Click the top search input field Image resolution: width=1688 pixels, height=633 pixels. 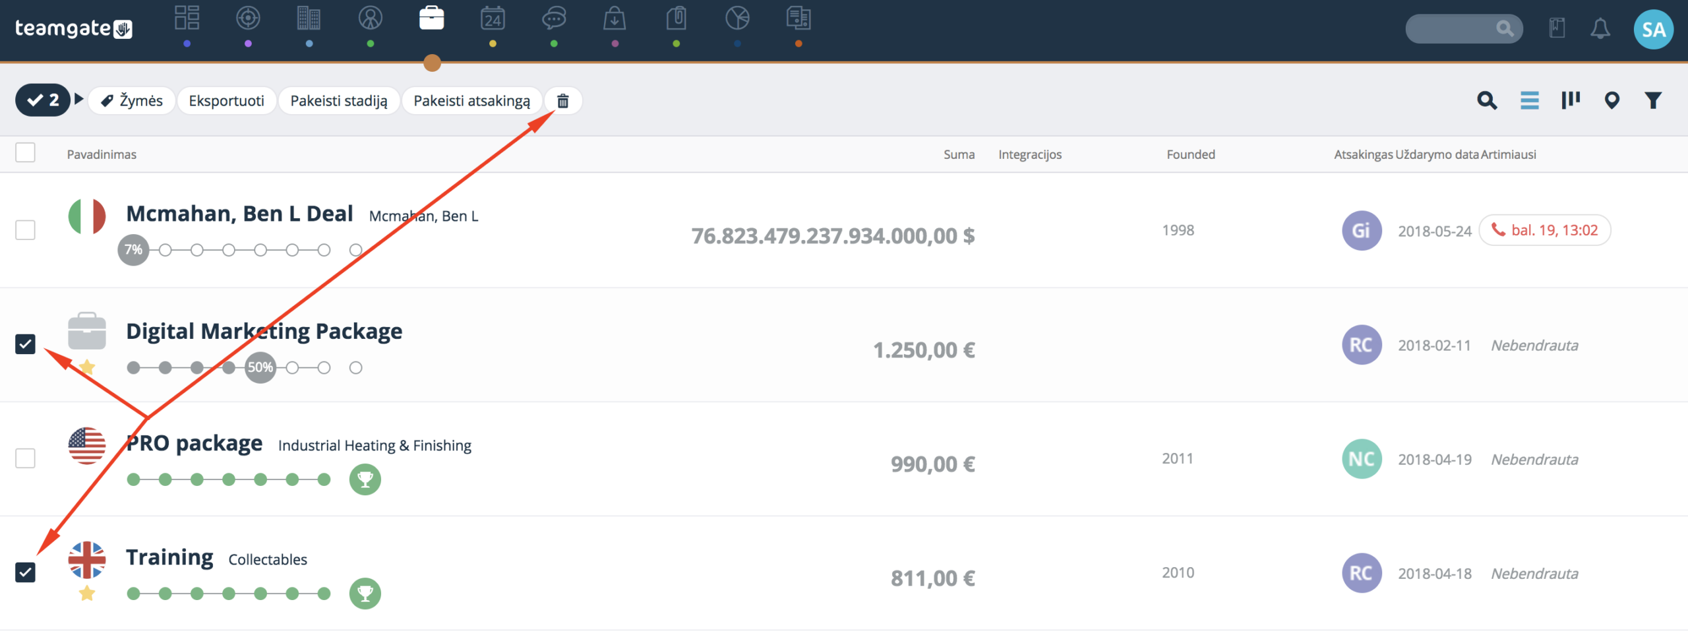pos(1464,28)
